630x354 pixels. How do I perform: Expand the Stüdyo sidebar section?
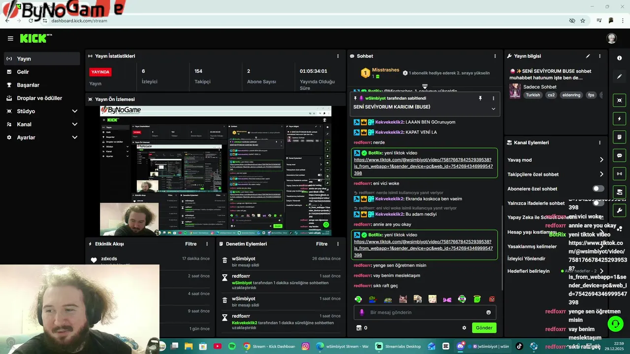(x=74, y=111)
